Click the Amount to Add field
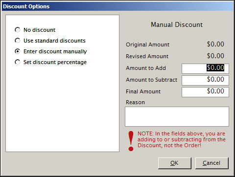This screenshot has width=235, height=177. [205, 68]
